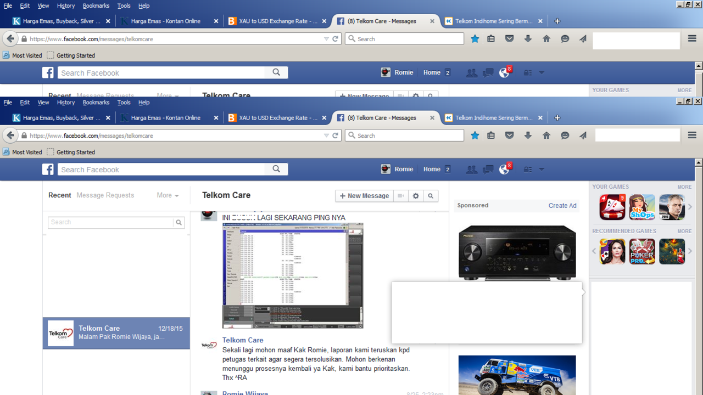
Task: Open hamburger menu in the front window
Action: pos(692,136)
